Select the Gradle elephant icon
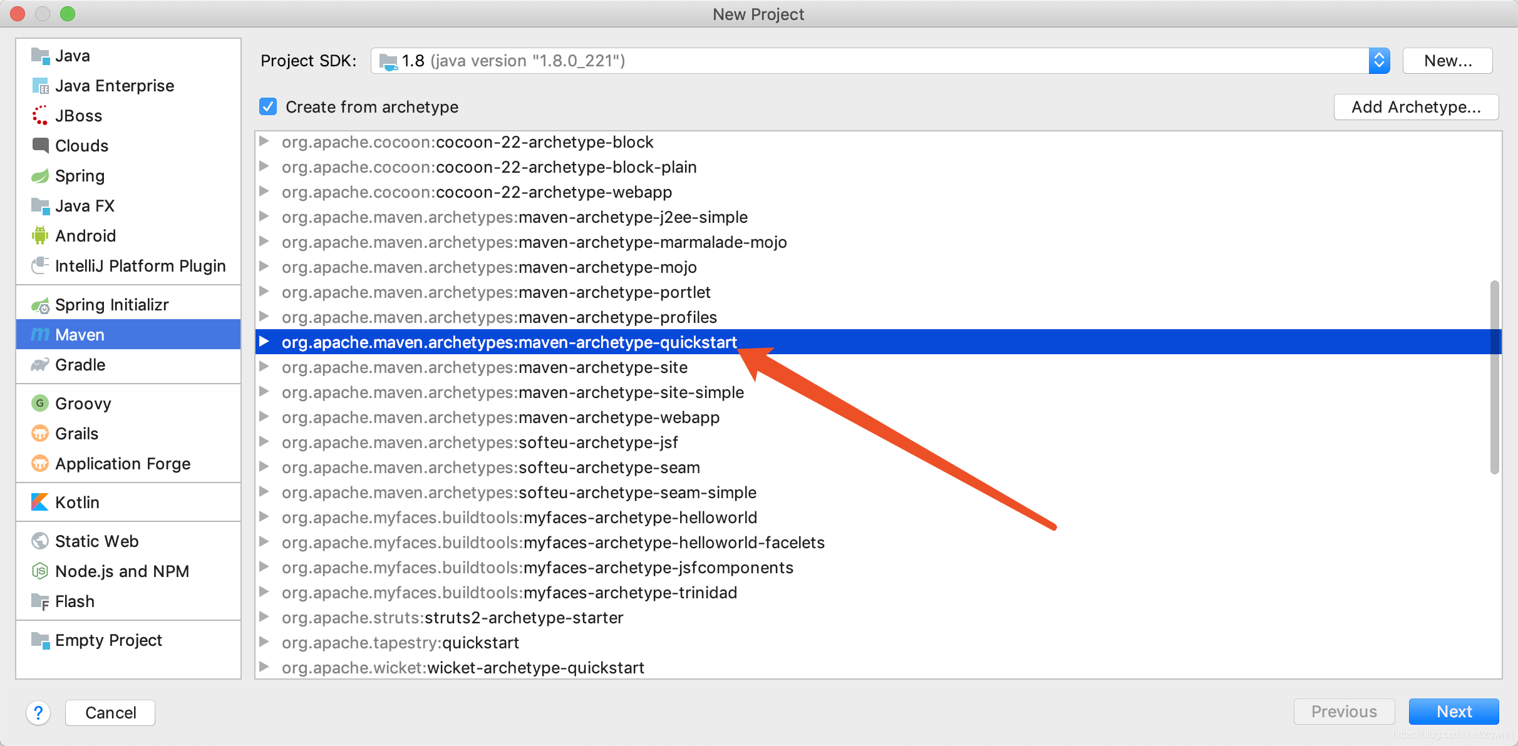 point(39,365)
